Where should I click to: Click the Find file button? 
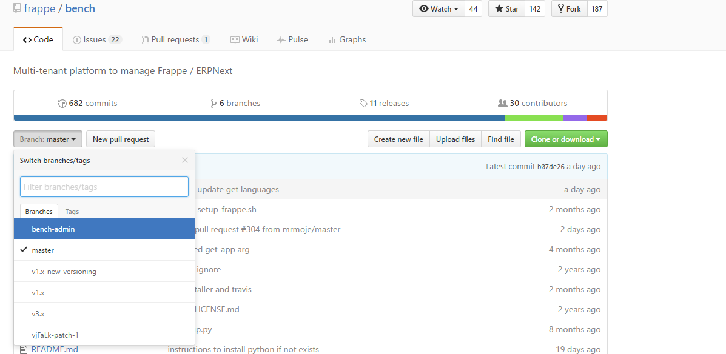tap(501, 139)
